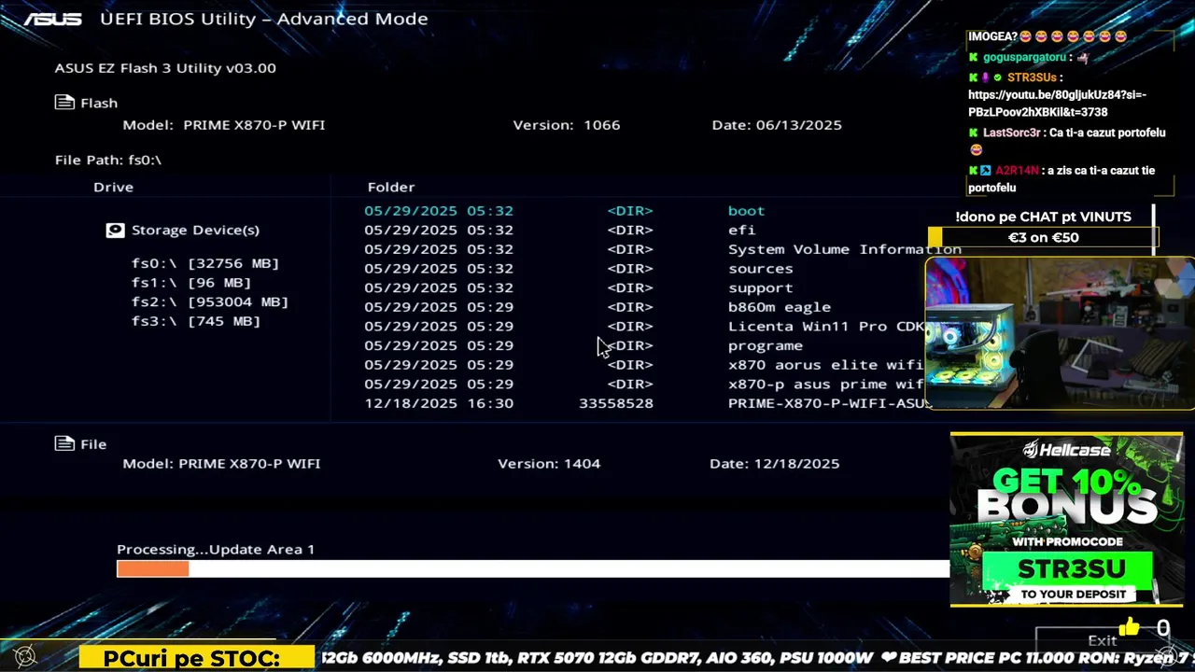Viewport: 1195px width, 672px height.
Task: Click the Flash section icon
Action: pos(64,103)
